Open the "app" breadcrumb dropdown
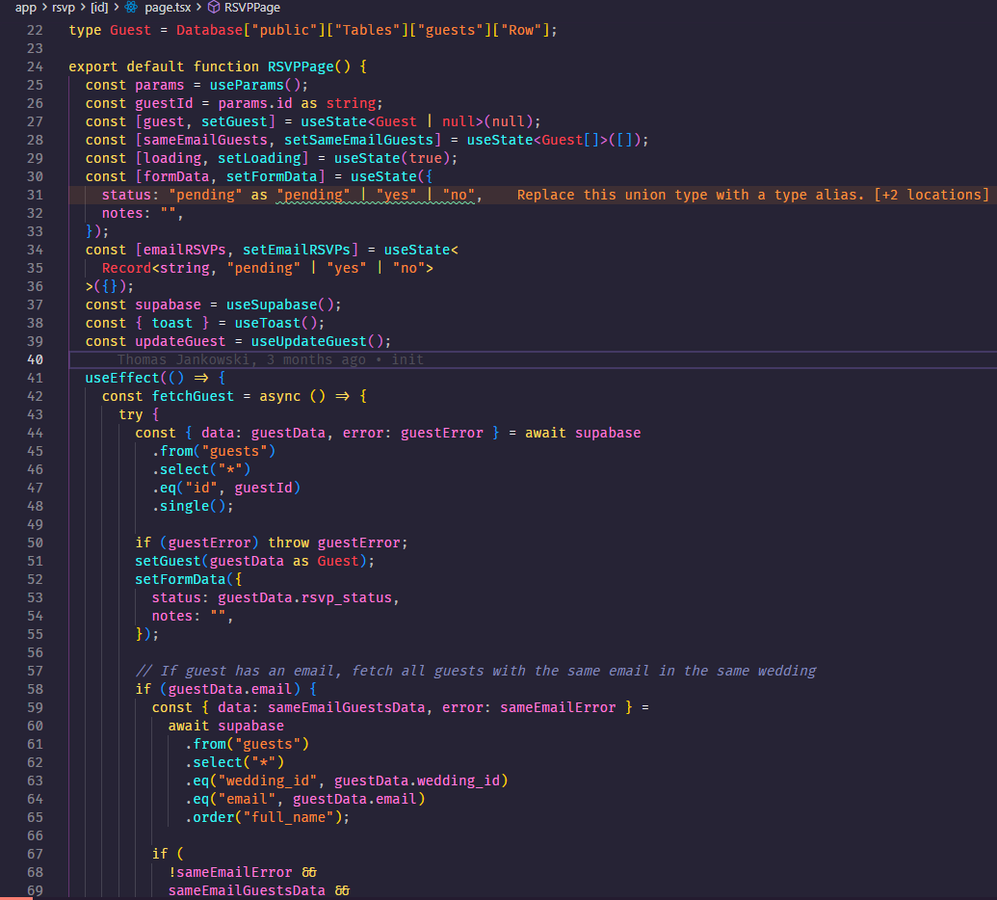 pos(25,7)
